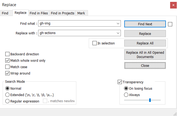Disable Wrap around checkbox

[7, 73]
